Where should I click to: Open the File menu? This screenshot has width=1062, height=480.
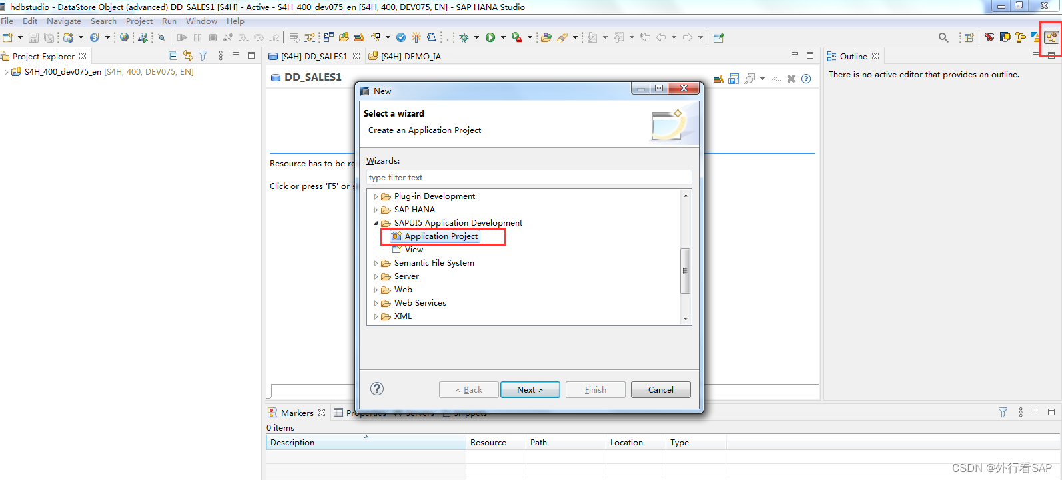click(7, 21)
